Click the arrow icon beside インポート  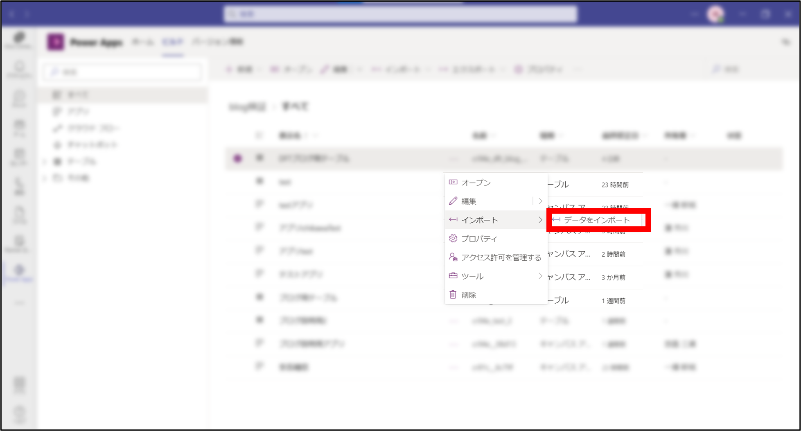point(453,220)
